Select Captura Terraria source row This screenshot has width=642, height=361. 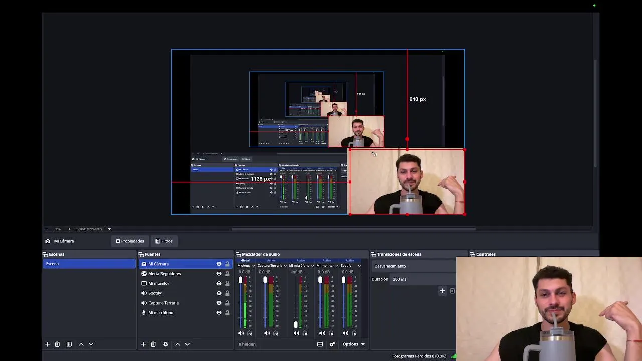186,303
